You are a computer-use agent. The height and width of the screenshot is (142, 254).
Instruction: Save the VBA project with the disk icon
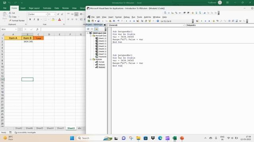click(98, 21)
